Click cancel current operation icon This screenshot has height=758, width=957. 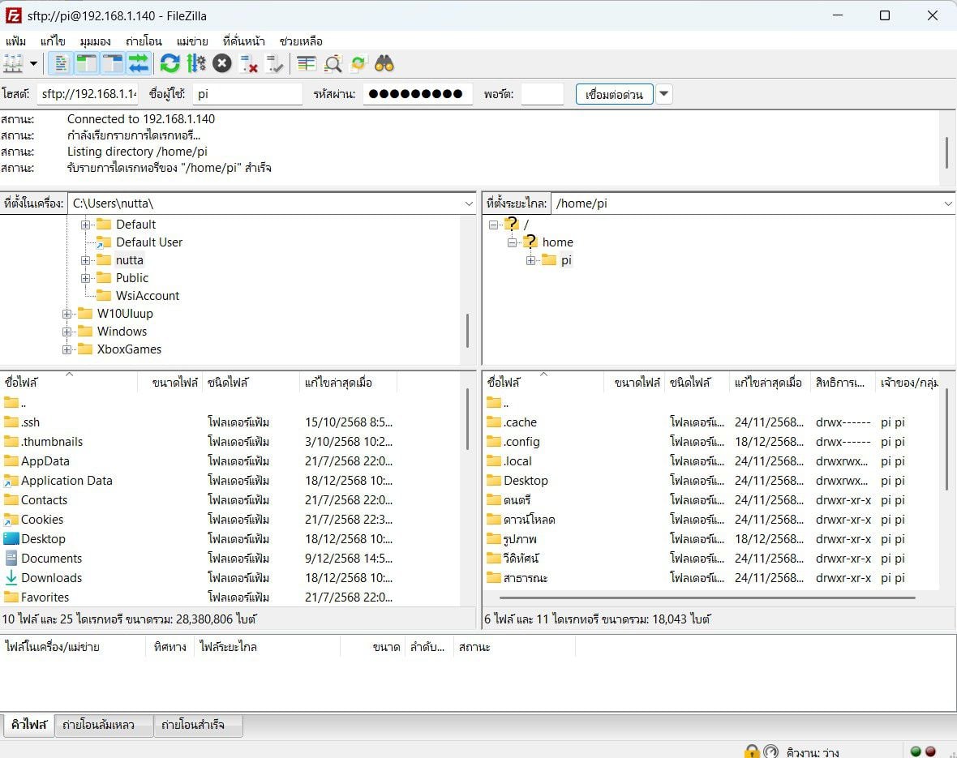coord(222,63)
